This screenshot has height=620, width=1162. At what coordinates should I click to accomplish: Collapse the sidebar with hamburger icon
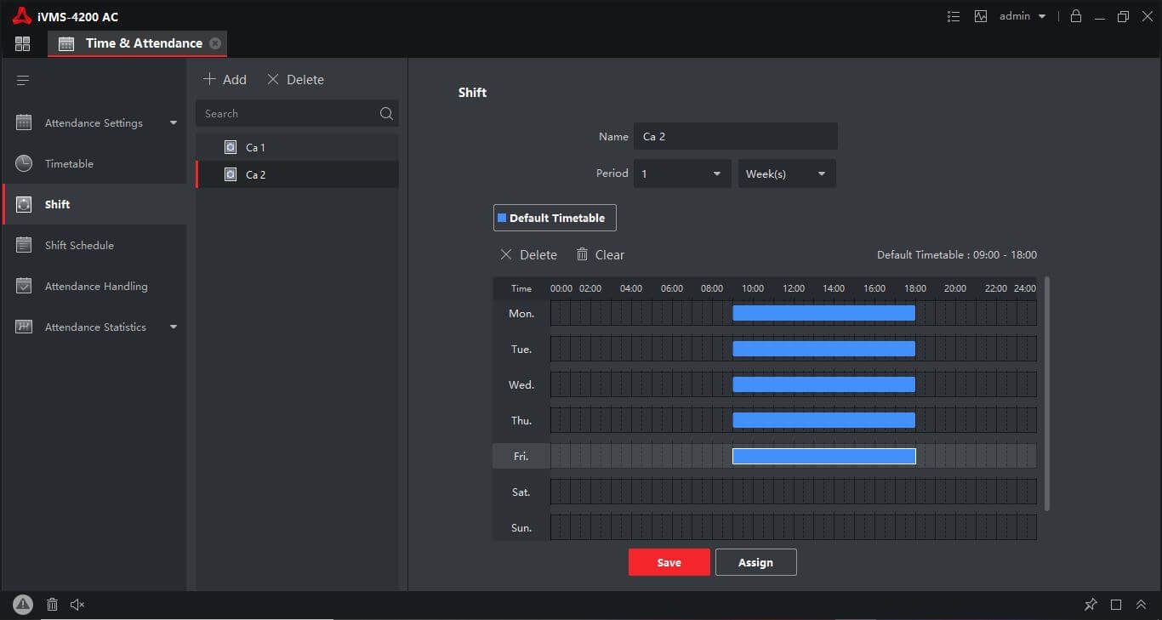point(23,80)
